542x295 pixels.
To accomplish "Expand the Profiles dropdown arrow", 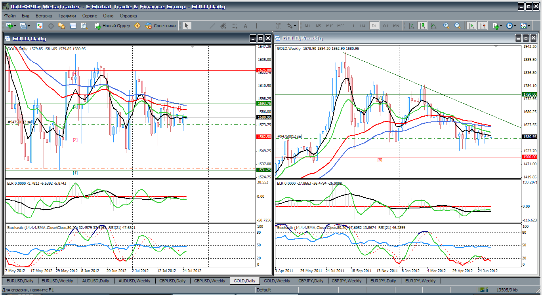I will (x=29, y=26).
